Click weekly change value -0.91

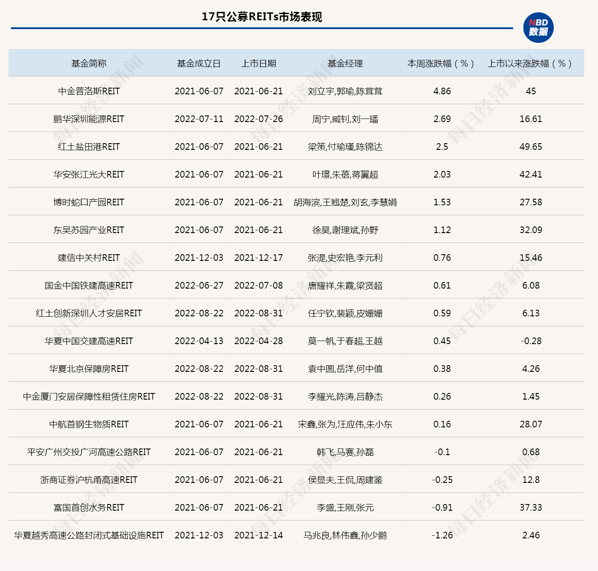click(x=442, y=508)
